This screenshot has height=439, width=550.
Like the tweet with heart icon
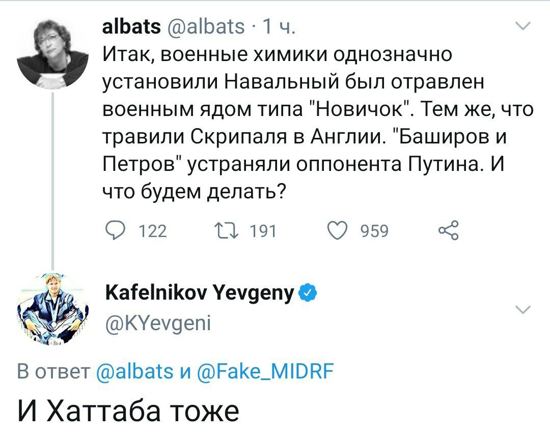[x=338, y=231]
